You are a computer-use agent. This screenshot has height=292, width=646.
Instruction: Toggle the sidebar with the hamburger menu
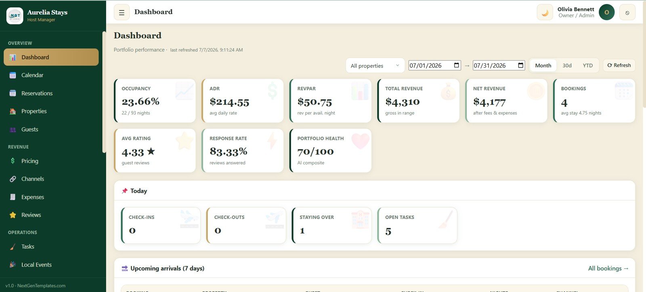pyautogui.click(x=122, y=13)
